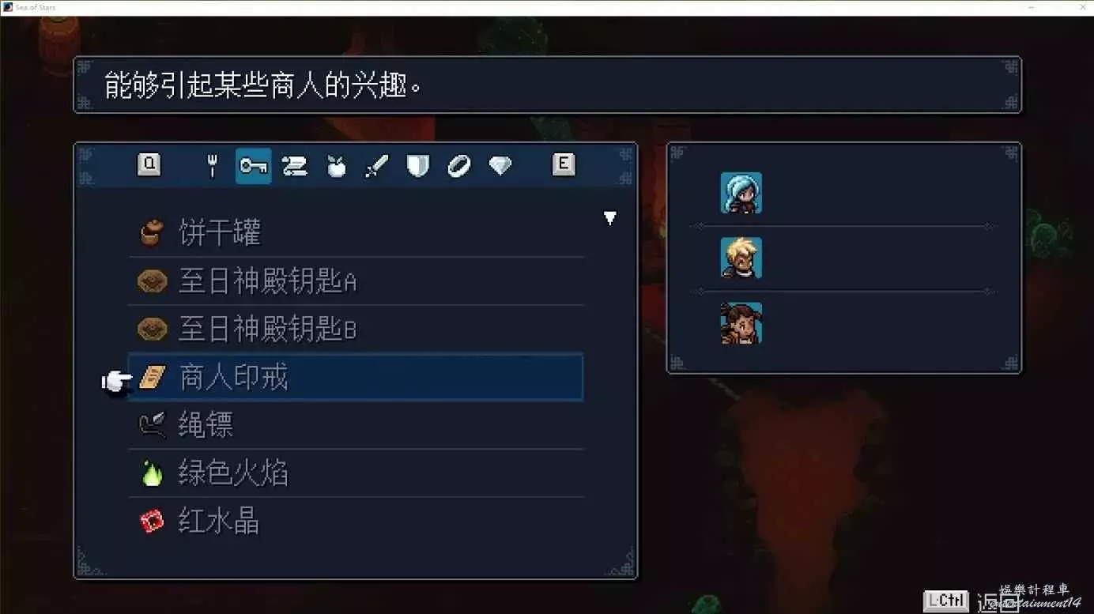
Task: Select the 绳镖 rope dart entry
Action: pos(356,425)
